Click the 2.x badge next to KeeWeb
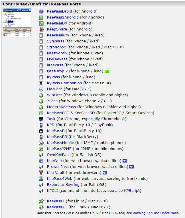This screenshot has height=218, width=185. click(125, 161)
